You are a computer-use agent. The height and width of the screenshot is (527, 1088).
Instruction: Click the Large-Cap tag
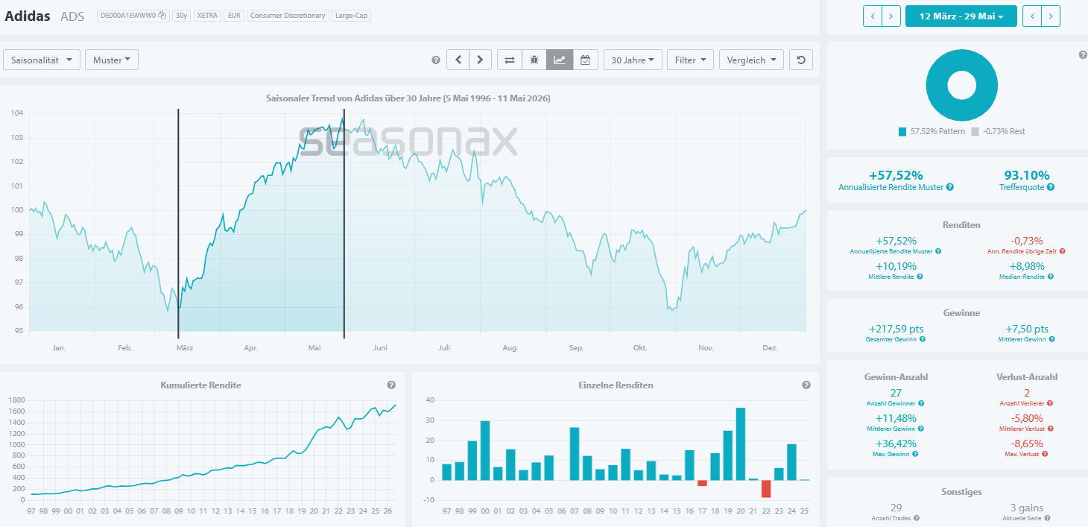351,15
